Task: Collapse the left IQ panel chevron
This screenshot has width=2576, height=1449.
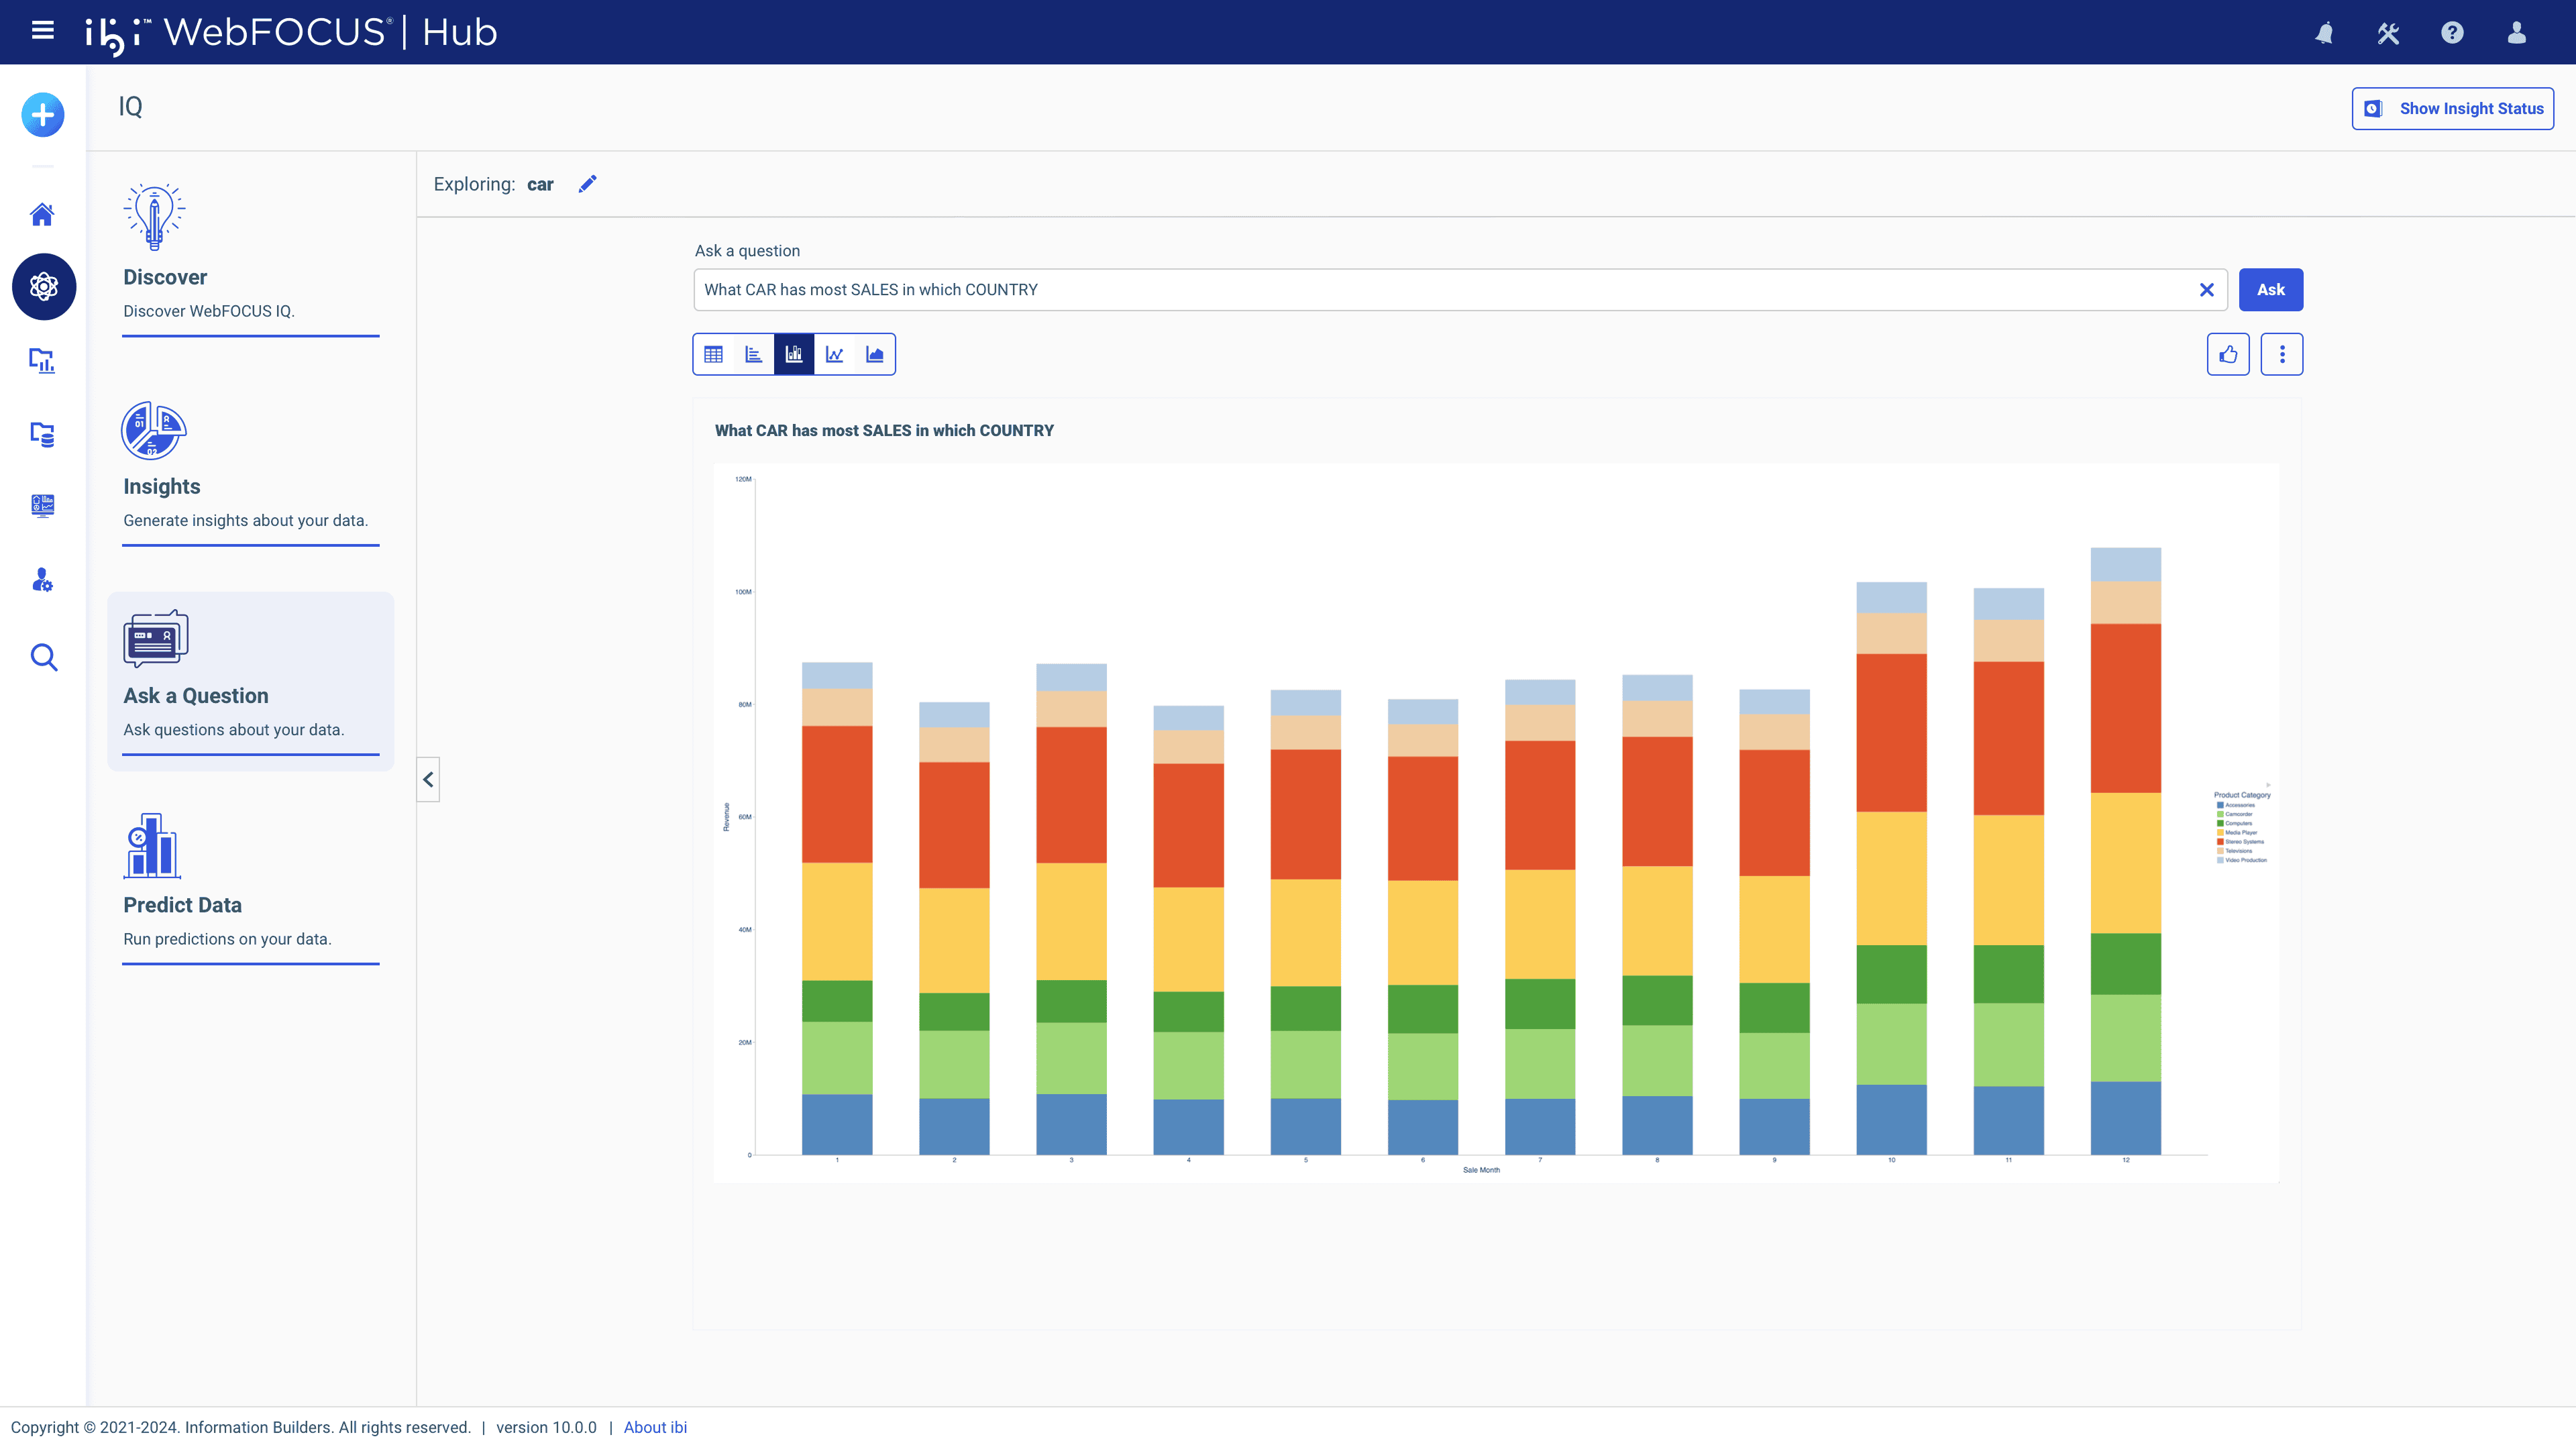Action: pos(428,779)
